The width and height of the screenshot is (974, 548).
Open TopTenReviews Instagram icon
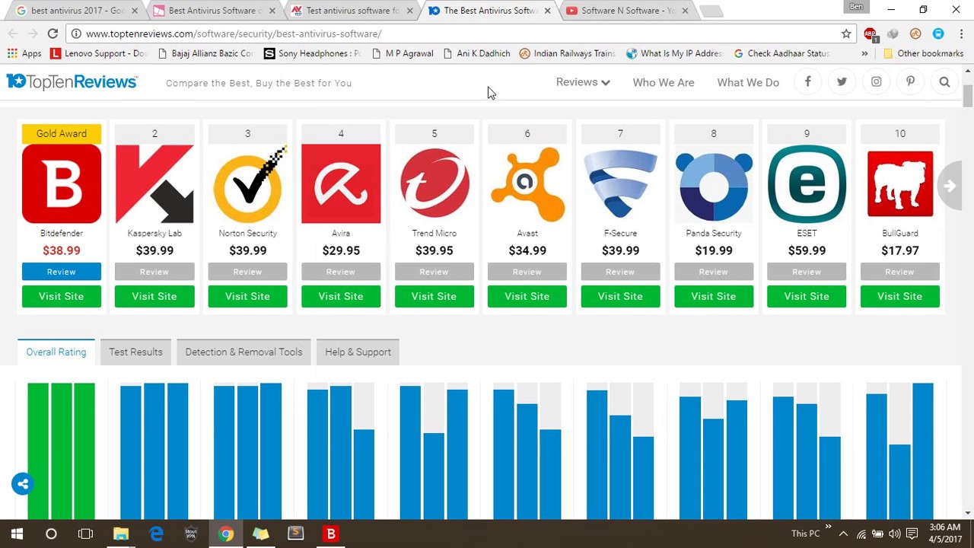pos(876,81)
